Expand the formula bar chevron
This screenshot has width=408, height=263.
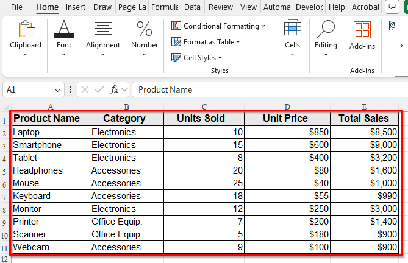pos(125,90)
